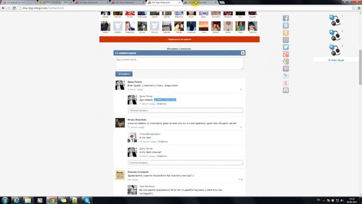Viewport: 362px width, 204px height.
Task: Click the VK logo icon in comments header
Action: [x=243, y=53]
